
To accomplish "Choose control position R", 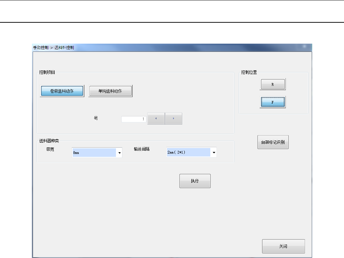I will point(273,84).
